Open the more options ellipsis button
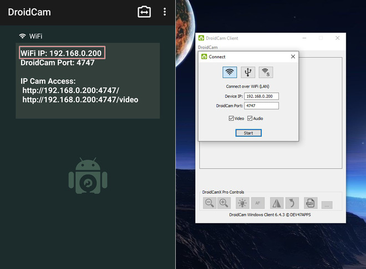The height and width of the screenshot is (269, 366). (x=327, y=205)
